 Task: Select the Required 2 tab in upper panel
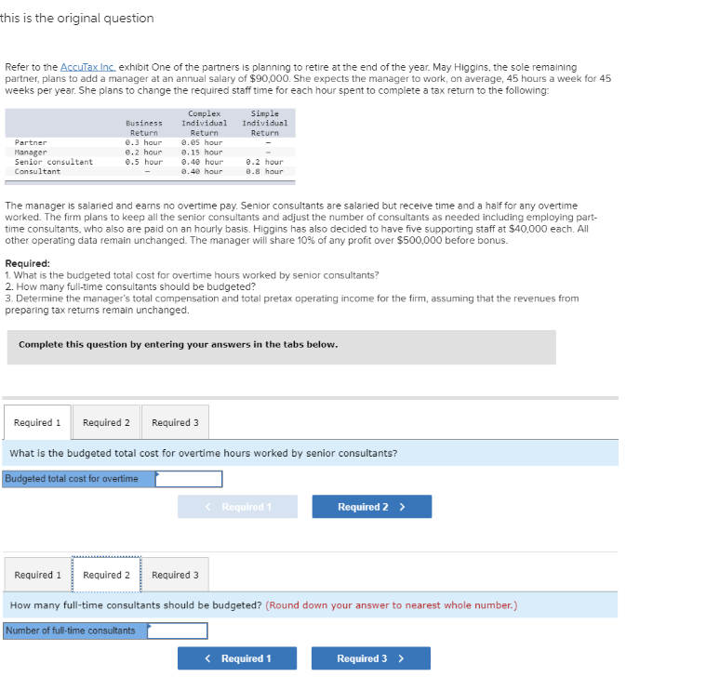[x=106, y=422]
